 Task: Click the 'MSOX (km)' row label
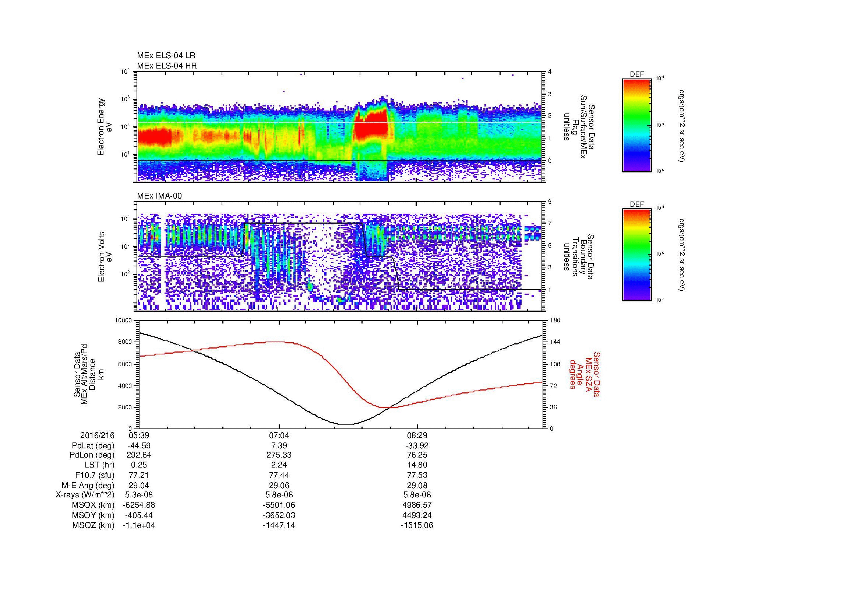93,505
